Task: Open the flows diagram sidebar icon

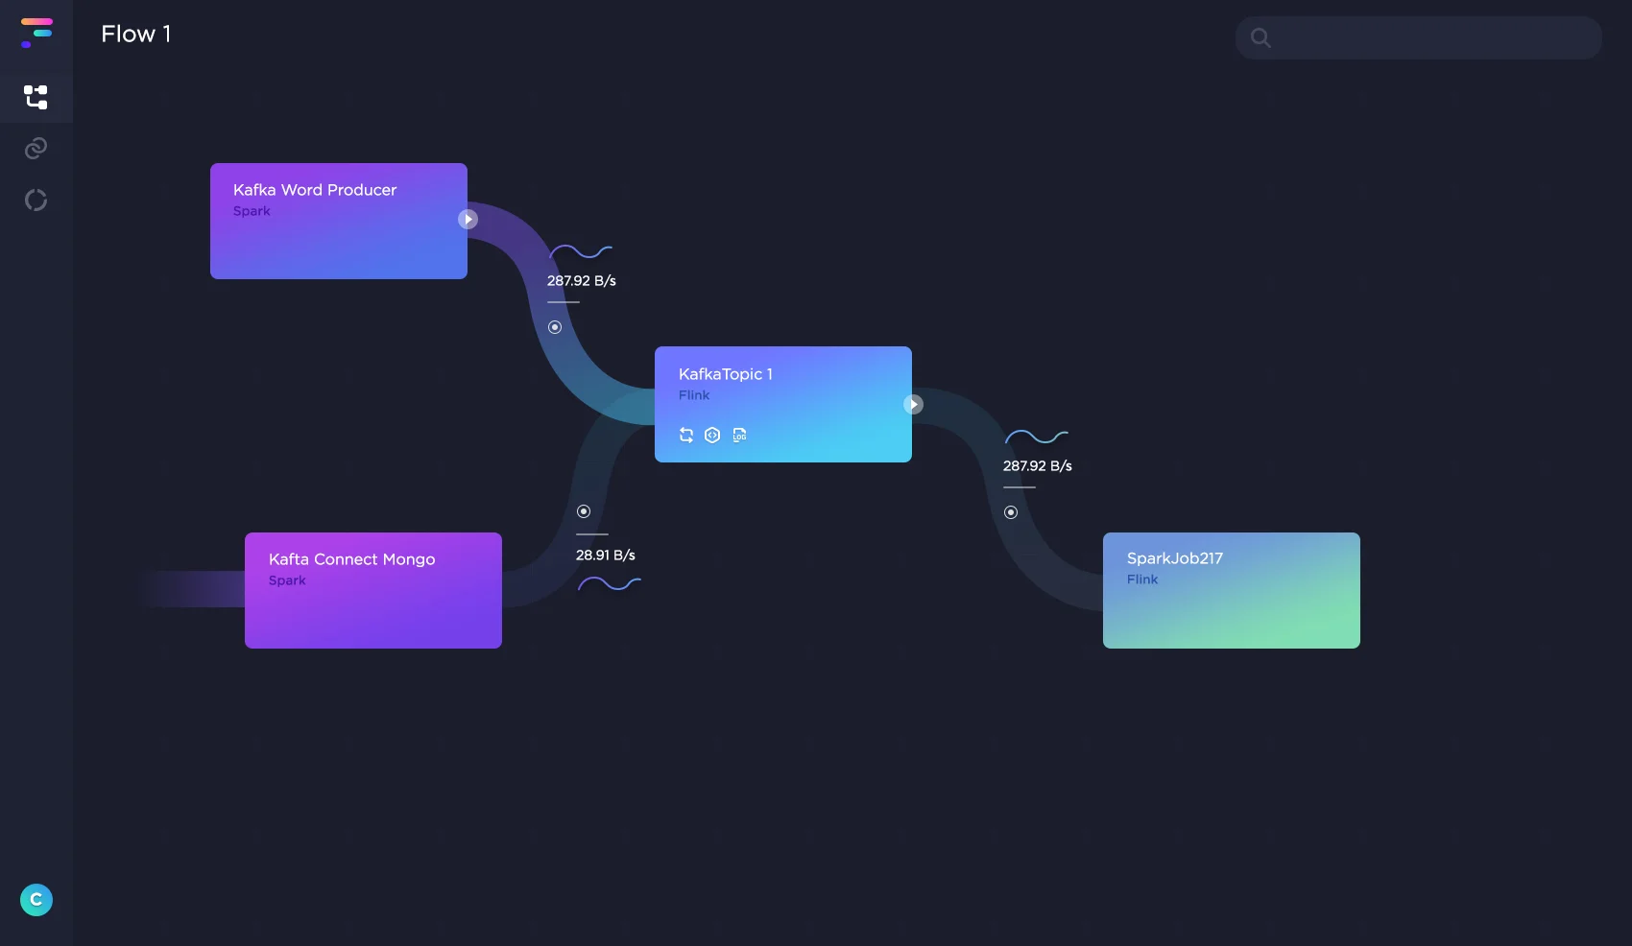Action: (36, 97)
